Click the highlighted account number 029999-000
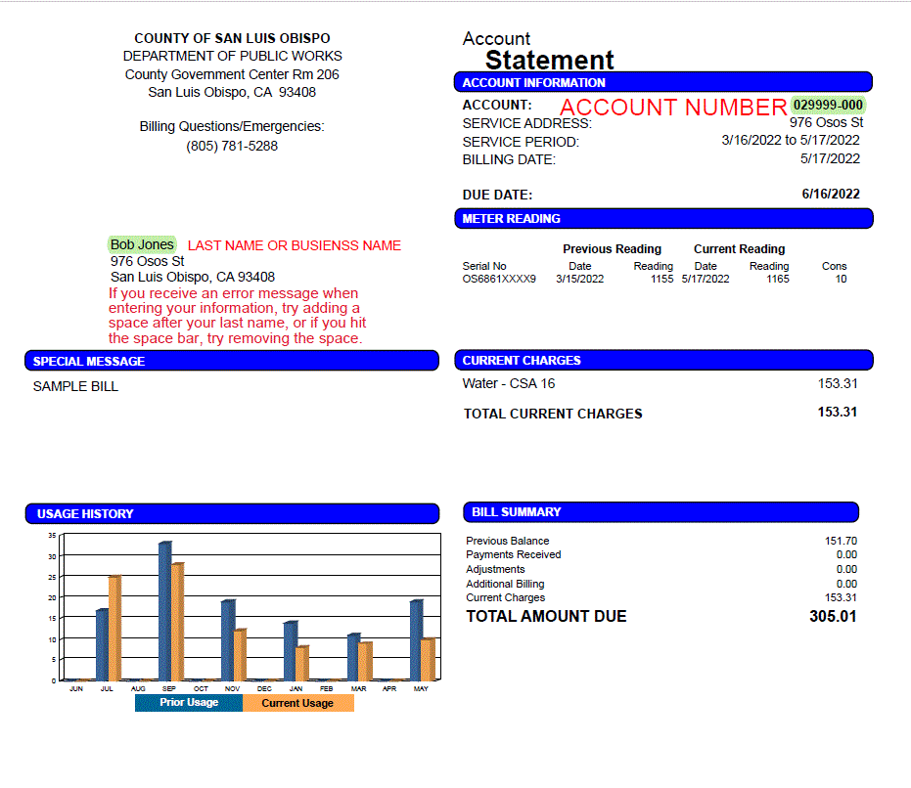 [828, 106]
